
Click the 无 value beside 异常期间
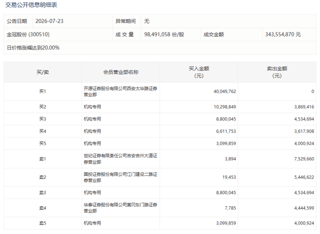[147, 21]
